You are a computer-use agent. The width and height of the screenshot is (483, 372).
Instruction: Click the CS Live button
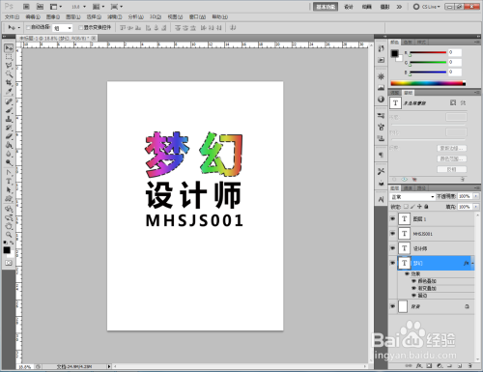tap(426, 7)
